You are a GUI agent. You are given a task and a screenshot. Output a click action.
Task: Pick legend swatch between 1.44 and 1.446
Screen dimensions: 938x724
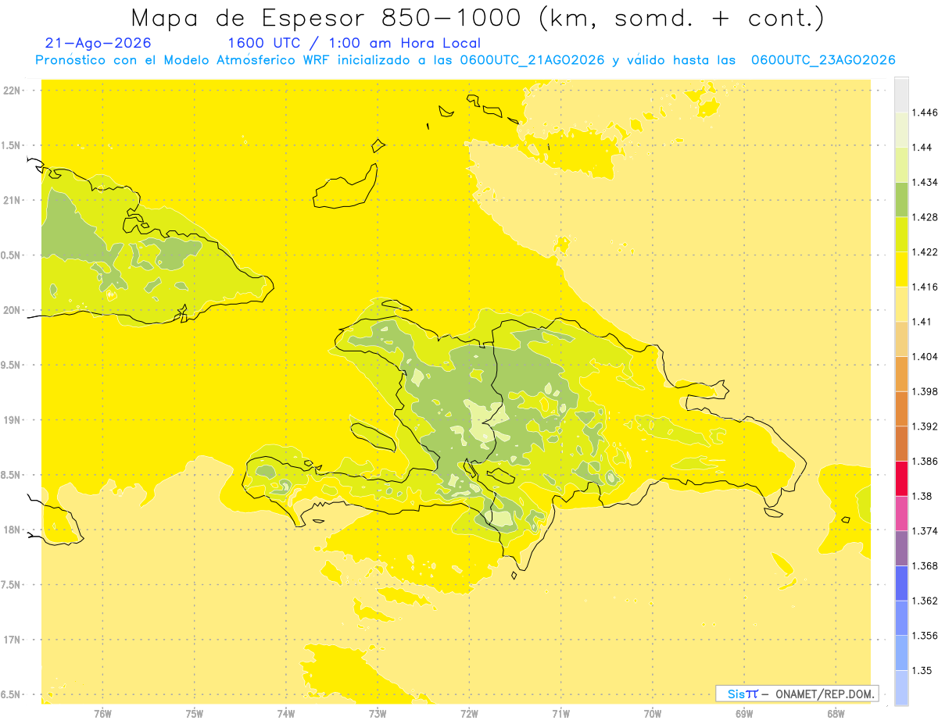coord(901,130)
